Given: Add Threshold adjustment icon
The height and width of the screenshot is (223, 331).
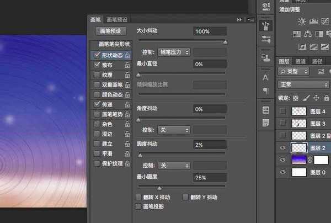Looking at the screenshot, I should click(x=325, y=46).
